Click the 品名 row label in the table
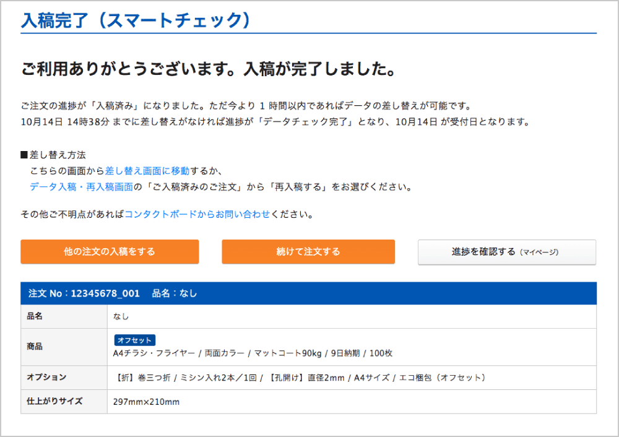This screenshot has width=619, height=437. pos(35,316)
